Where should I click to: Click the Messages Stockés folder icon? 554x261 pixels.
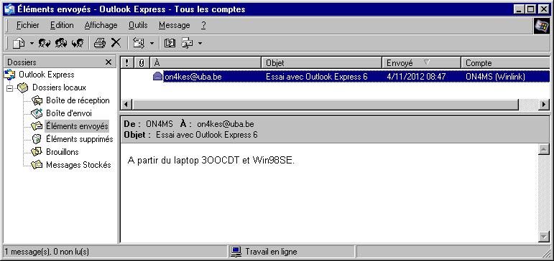[x=37, y=165]
